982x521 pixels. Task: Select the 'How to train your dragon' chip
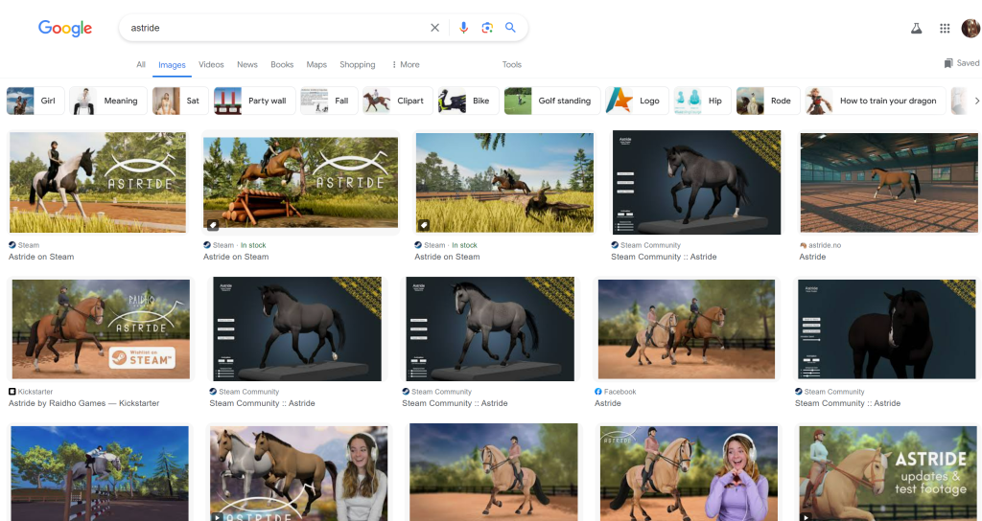coord(874,101)
